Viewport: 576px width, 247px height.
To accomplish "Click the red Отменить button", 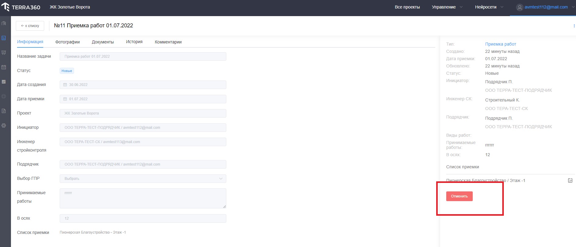I will coord(459,196).
